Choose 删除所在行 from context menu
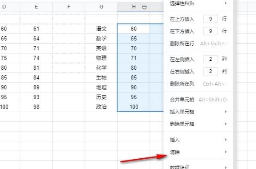Image resolution: width=256 pixels, height=169 pixels. [198, 44]
